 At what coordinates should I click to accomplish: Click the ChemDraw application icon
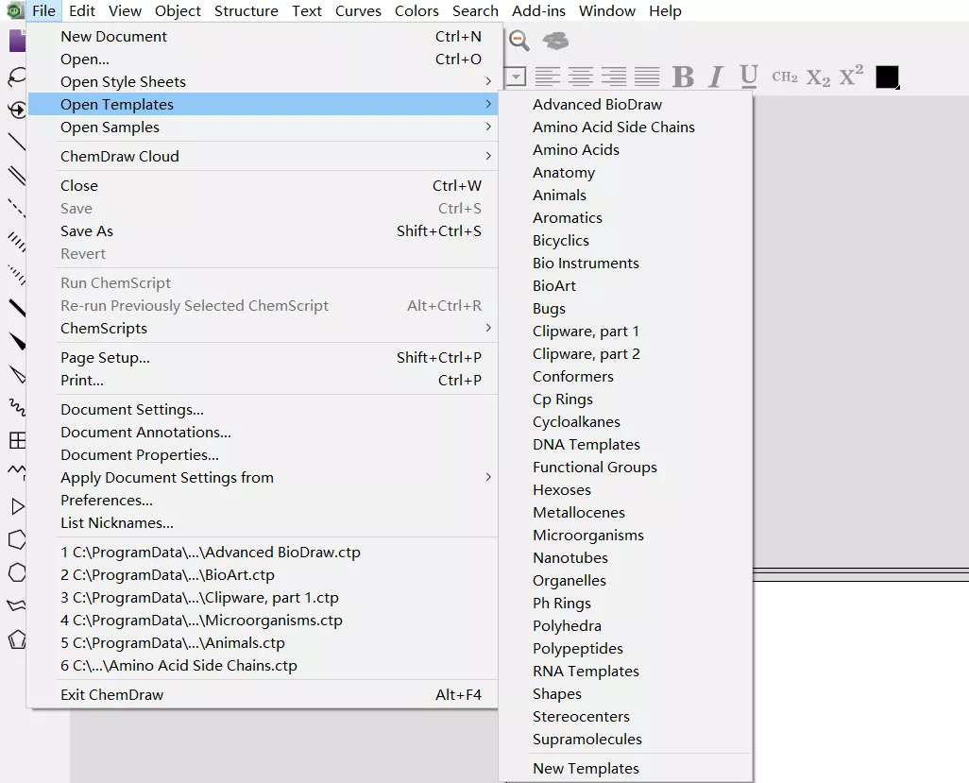15,10
